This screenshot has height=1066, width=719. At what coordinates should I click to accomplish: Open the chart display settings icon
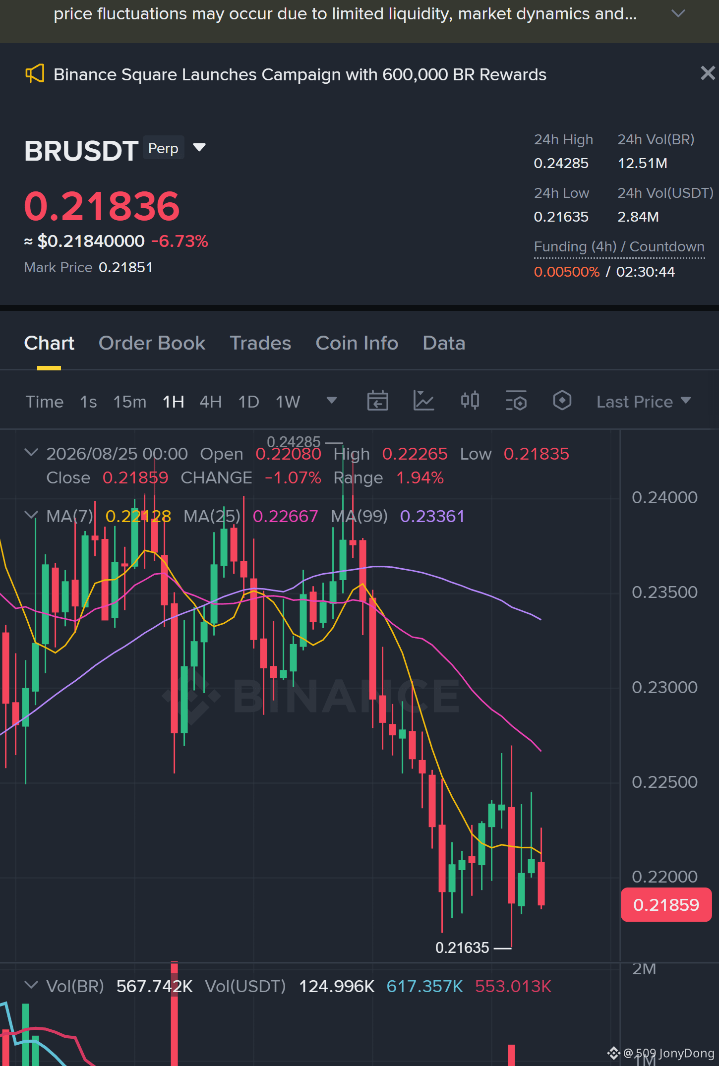coord(516,401)
